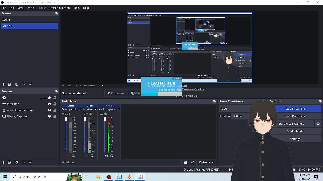The width and height of the screenshot is (323, 181).
Task: Open Settings from the Controls dock
Action: pos(295,139)
